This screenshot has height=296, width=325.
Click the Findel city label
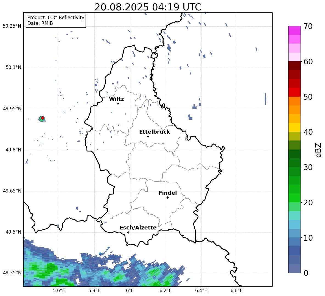coord(168,193)
